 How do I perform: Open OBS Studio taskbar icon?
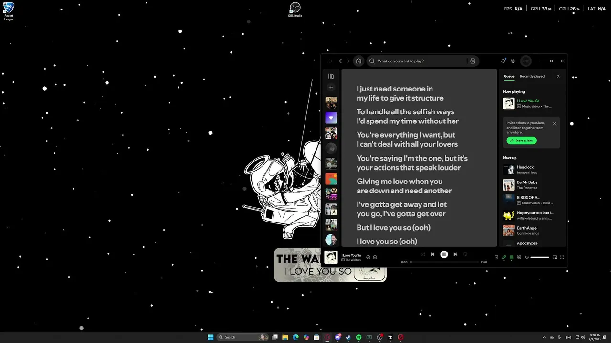click(379, 337)
